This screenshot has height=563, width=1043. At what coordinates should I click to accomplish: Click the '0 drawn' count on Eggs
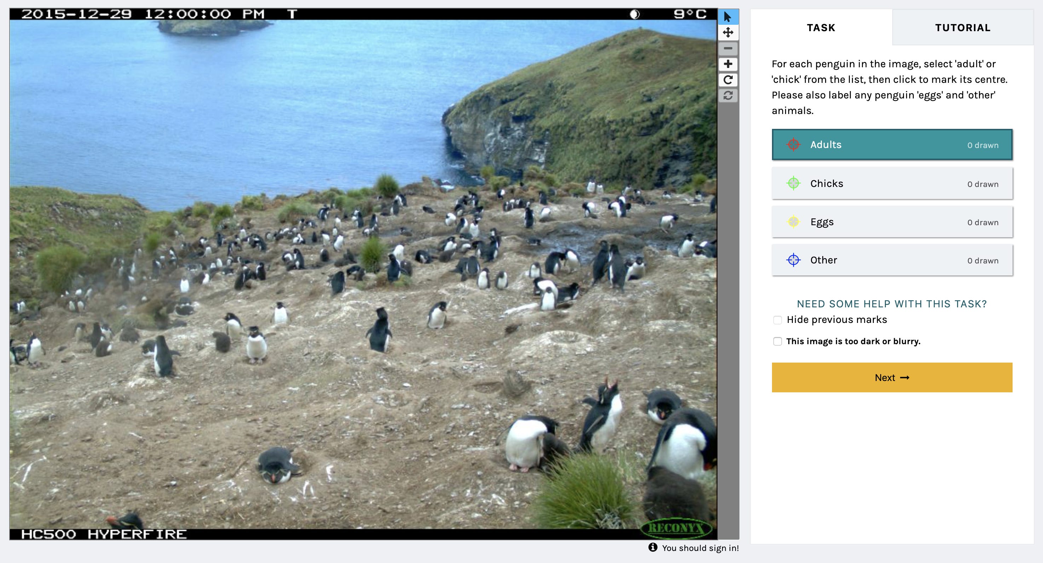coord(983,222)
